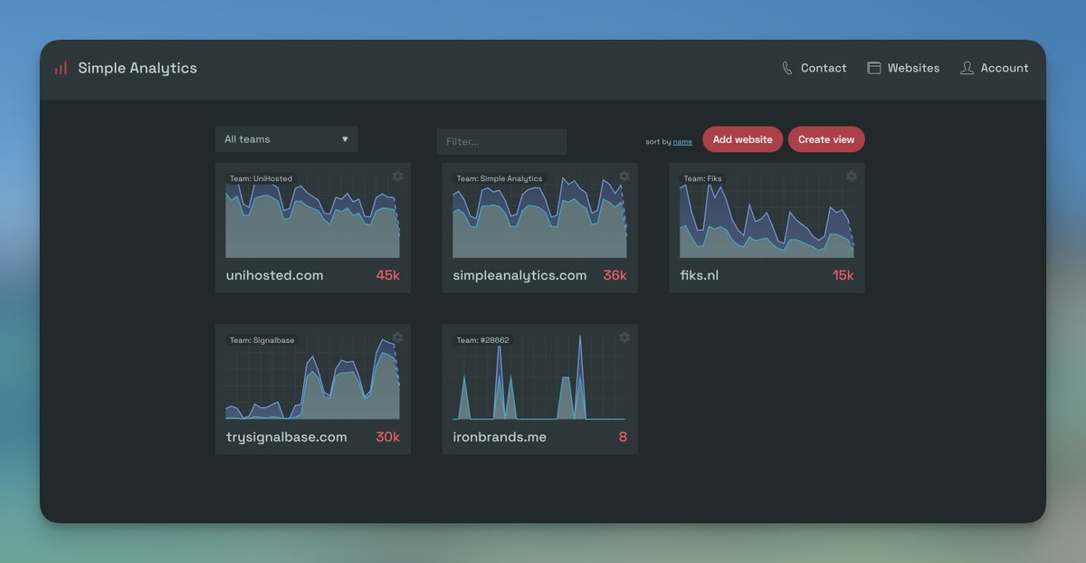Click the phone icon beside Contact
1086x563 pixels.
click(787, 68)
